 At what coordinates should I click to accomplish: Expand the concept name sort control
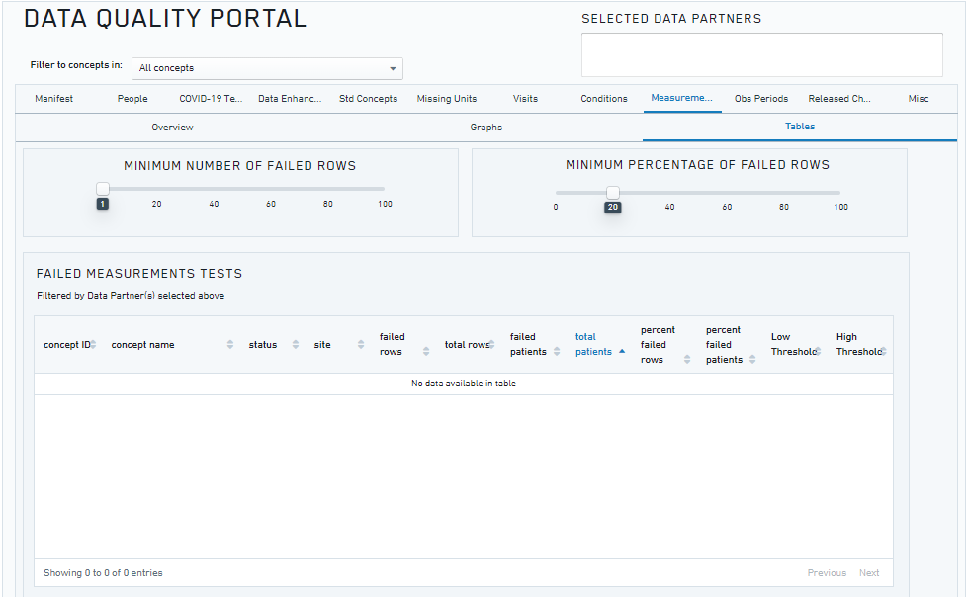pyautogui.click(x=229, y=344)
